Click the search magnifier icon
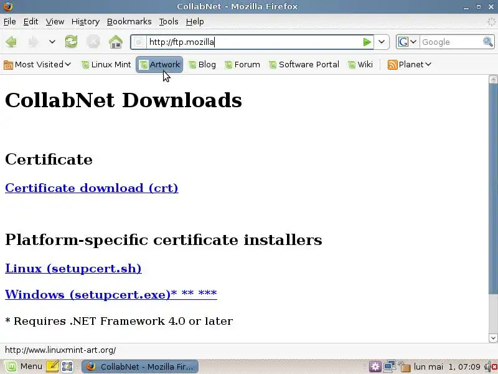The width and height of the screenshot is (498, 374). (488, 42)
